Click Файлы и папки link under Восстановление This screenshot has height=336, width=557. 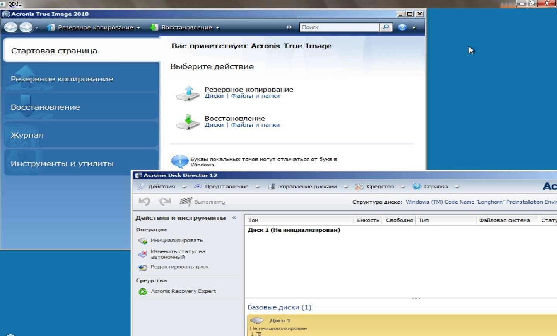[x=255, y=125]
